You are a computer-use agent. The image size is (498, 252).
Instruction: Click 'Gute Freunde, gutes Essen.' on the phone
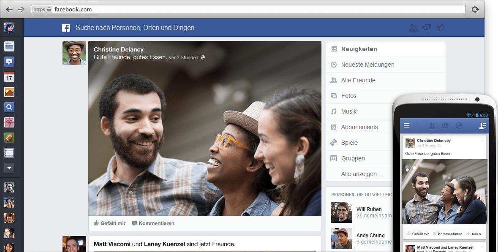coord(429,154)
